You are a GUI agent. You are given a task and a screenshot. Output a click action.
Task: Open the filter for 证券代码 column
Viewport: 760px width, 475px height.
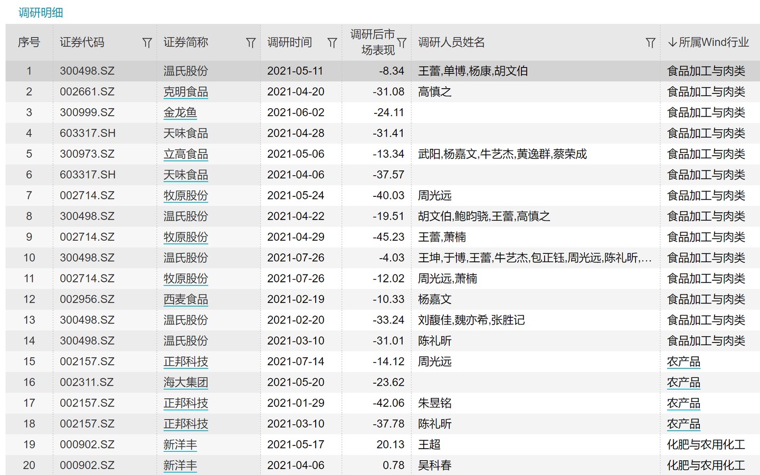(x=147, y=43)
